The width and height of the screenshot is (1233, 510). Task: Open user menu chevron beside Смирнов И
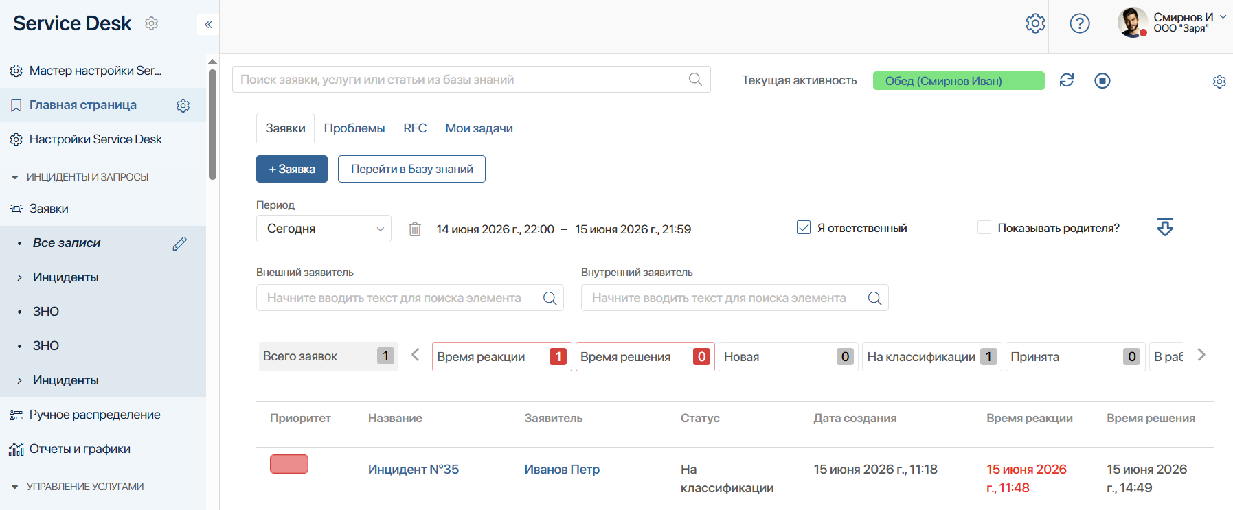(x=1223, y=16)
